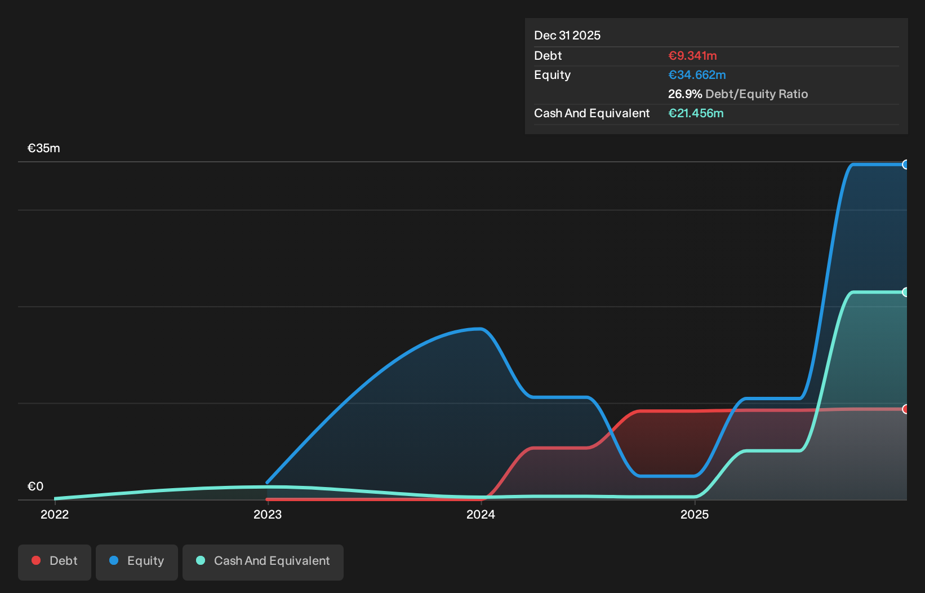Click the Cash And Equivalent end-point marker
This screenshot has height=593, width=925.
click(906, 292)
